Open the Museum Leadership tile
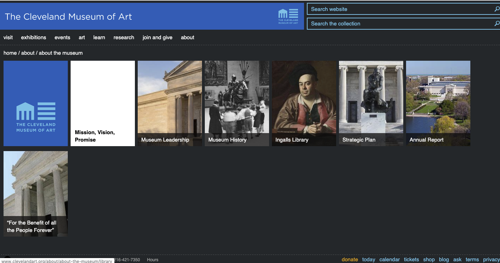The width and height of the screenshot is (500, 263). pos(170,103)
